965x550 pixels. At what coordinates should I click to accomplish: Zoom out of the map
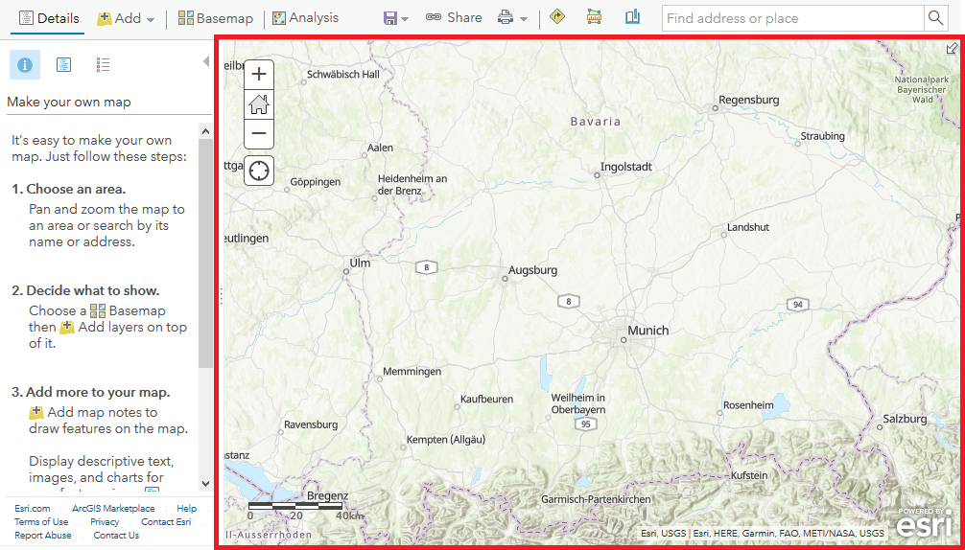pyautogui.click(x=259, y=134)
